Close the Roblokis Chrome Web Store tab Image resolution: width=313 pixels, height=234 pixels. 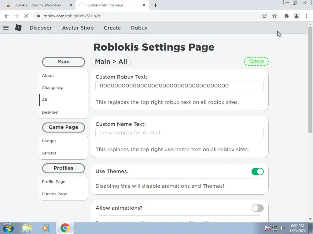click(x=71, y=5)
